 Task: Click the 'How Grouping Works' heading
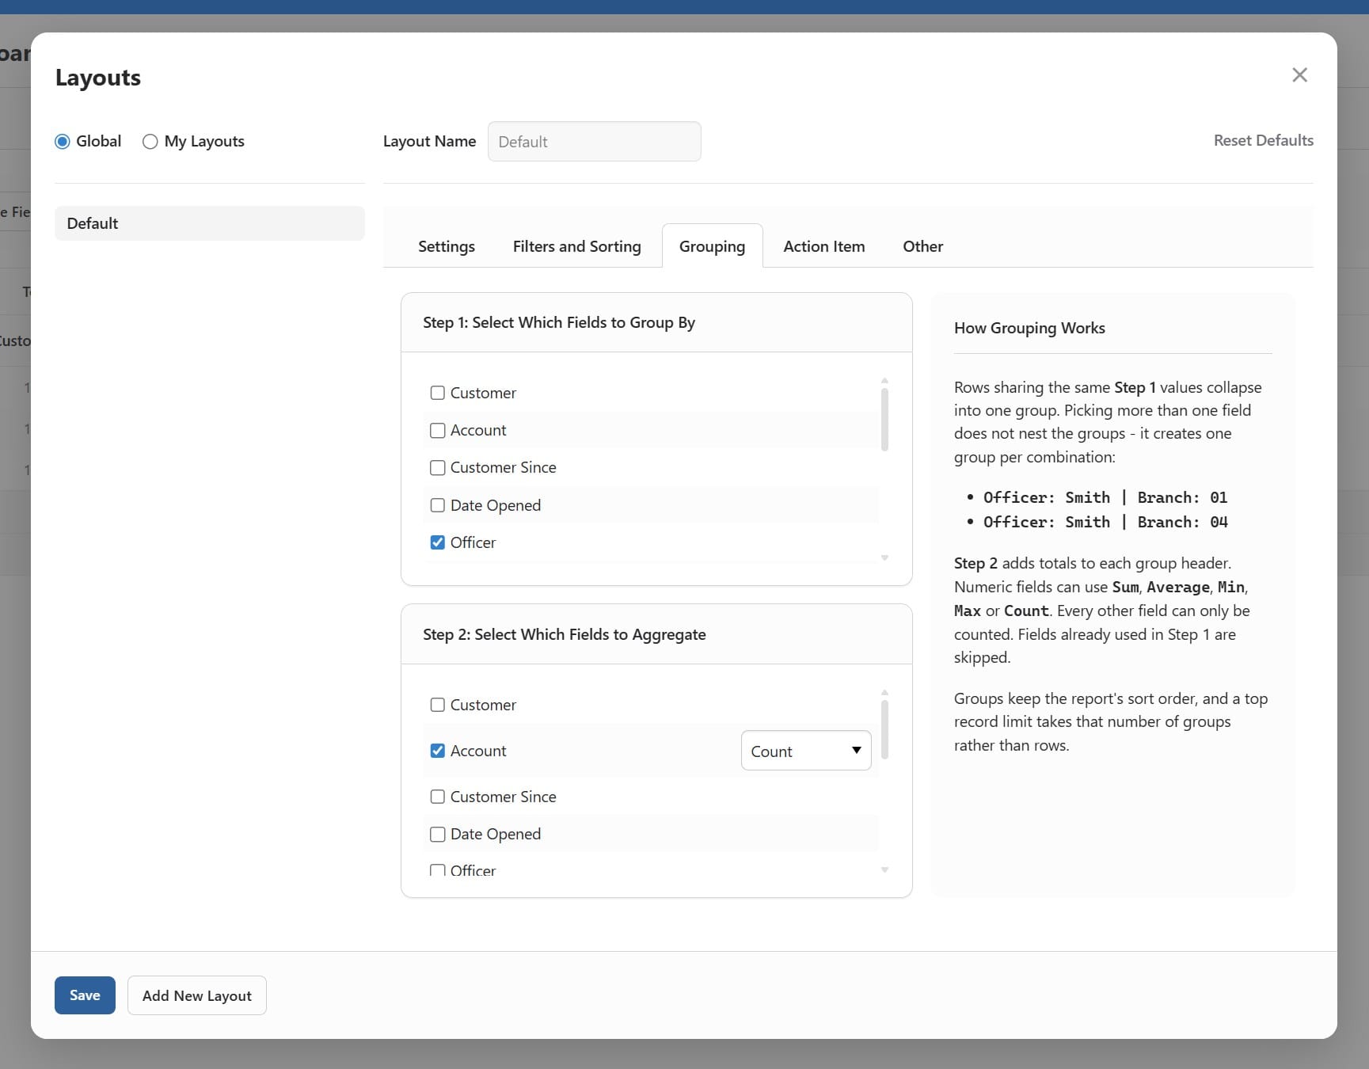1029,328
